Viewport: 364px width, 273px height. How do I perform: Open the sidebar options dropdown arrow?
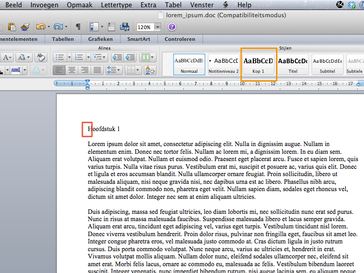pyautogui.click(x=102, y=27)
